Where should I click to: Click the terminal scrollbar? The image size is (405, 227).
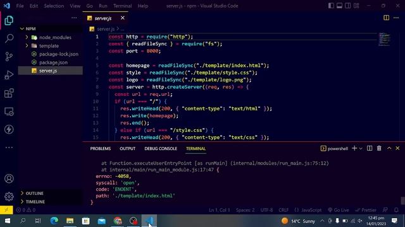(402, 201)
